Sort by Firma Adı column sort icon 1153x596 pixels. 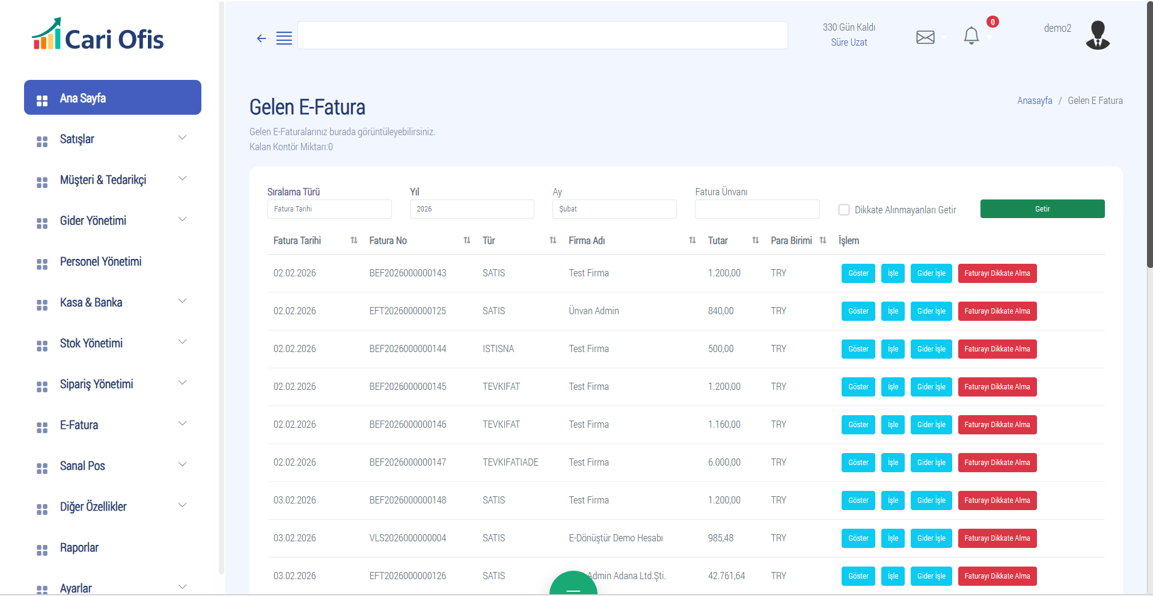(693, 240)
